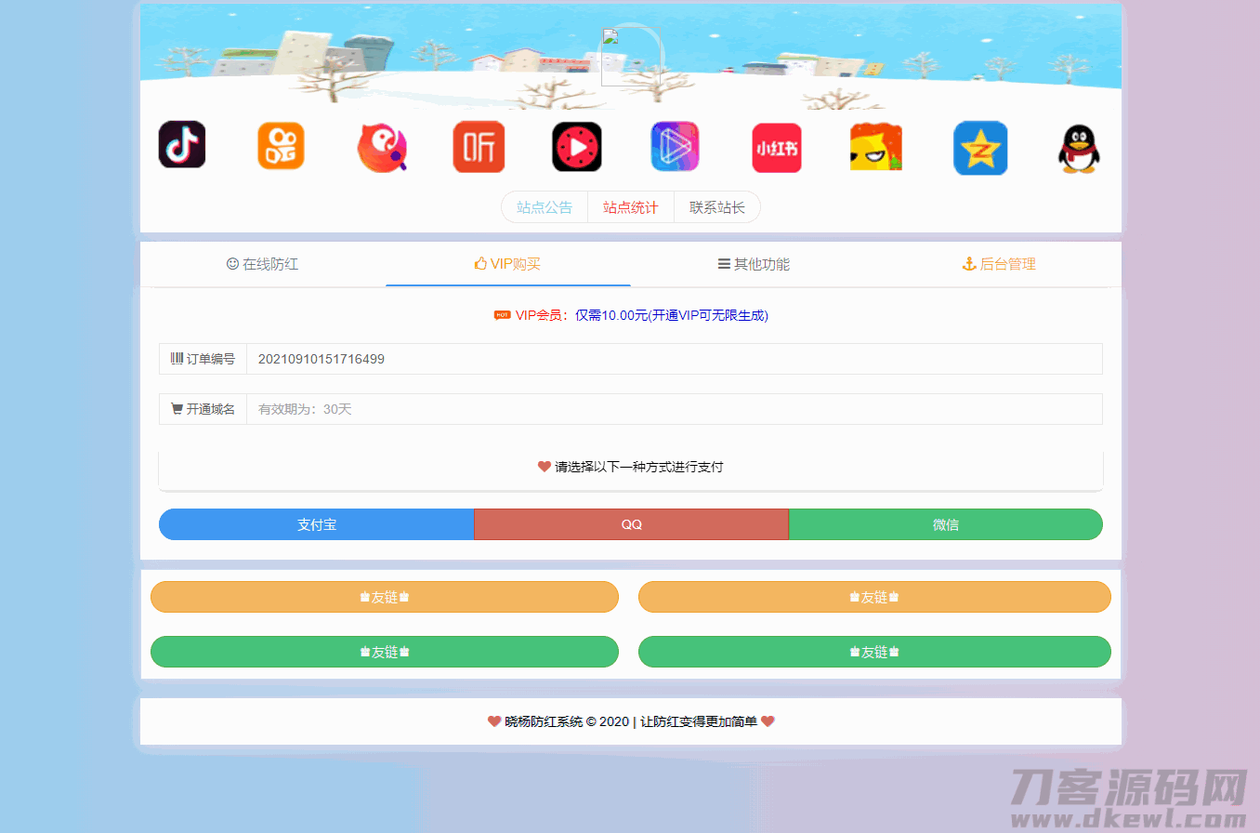1260x833 pixels.
Task: Go to the 后台管理 tab
Action: tap(999, 264)
